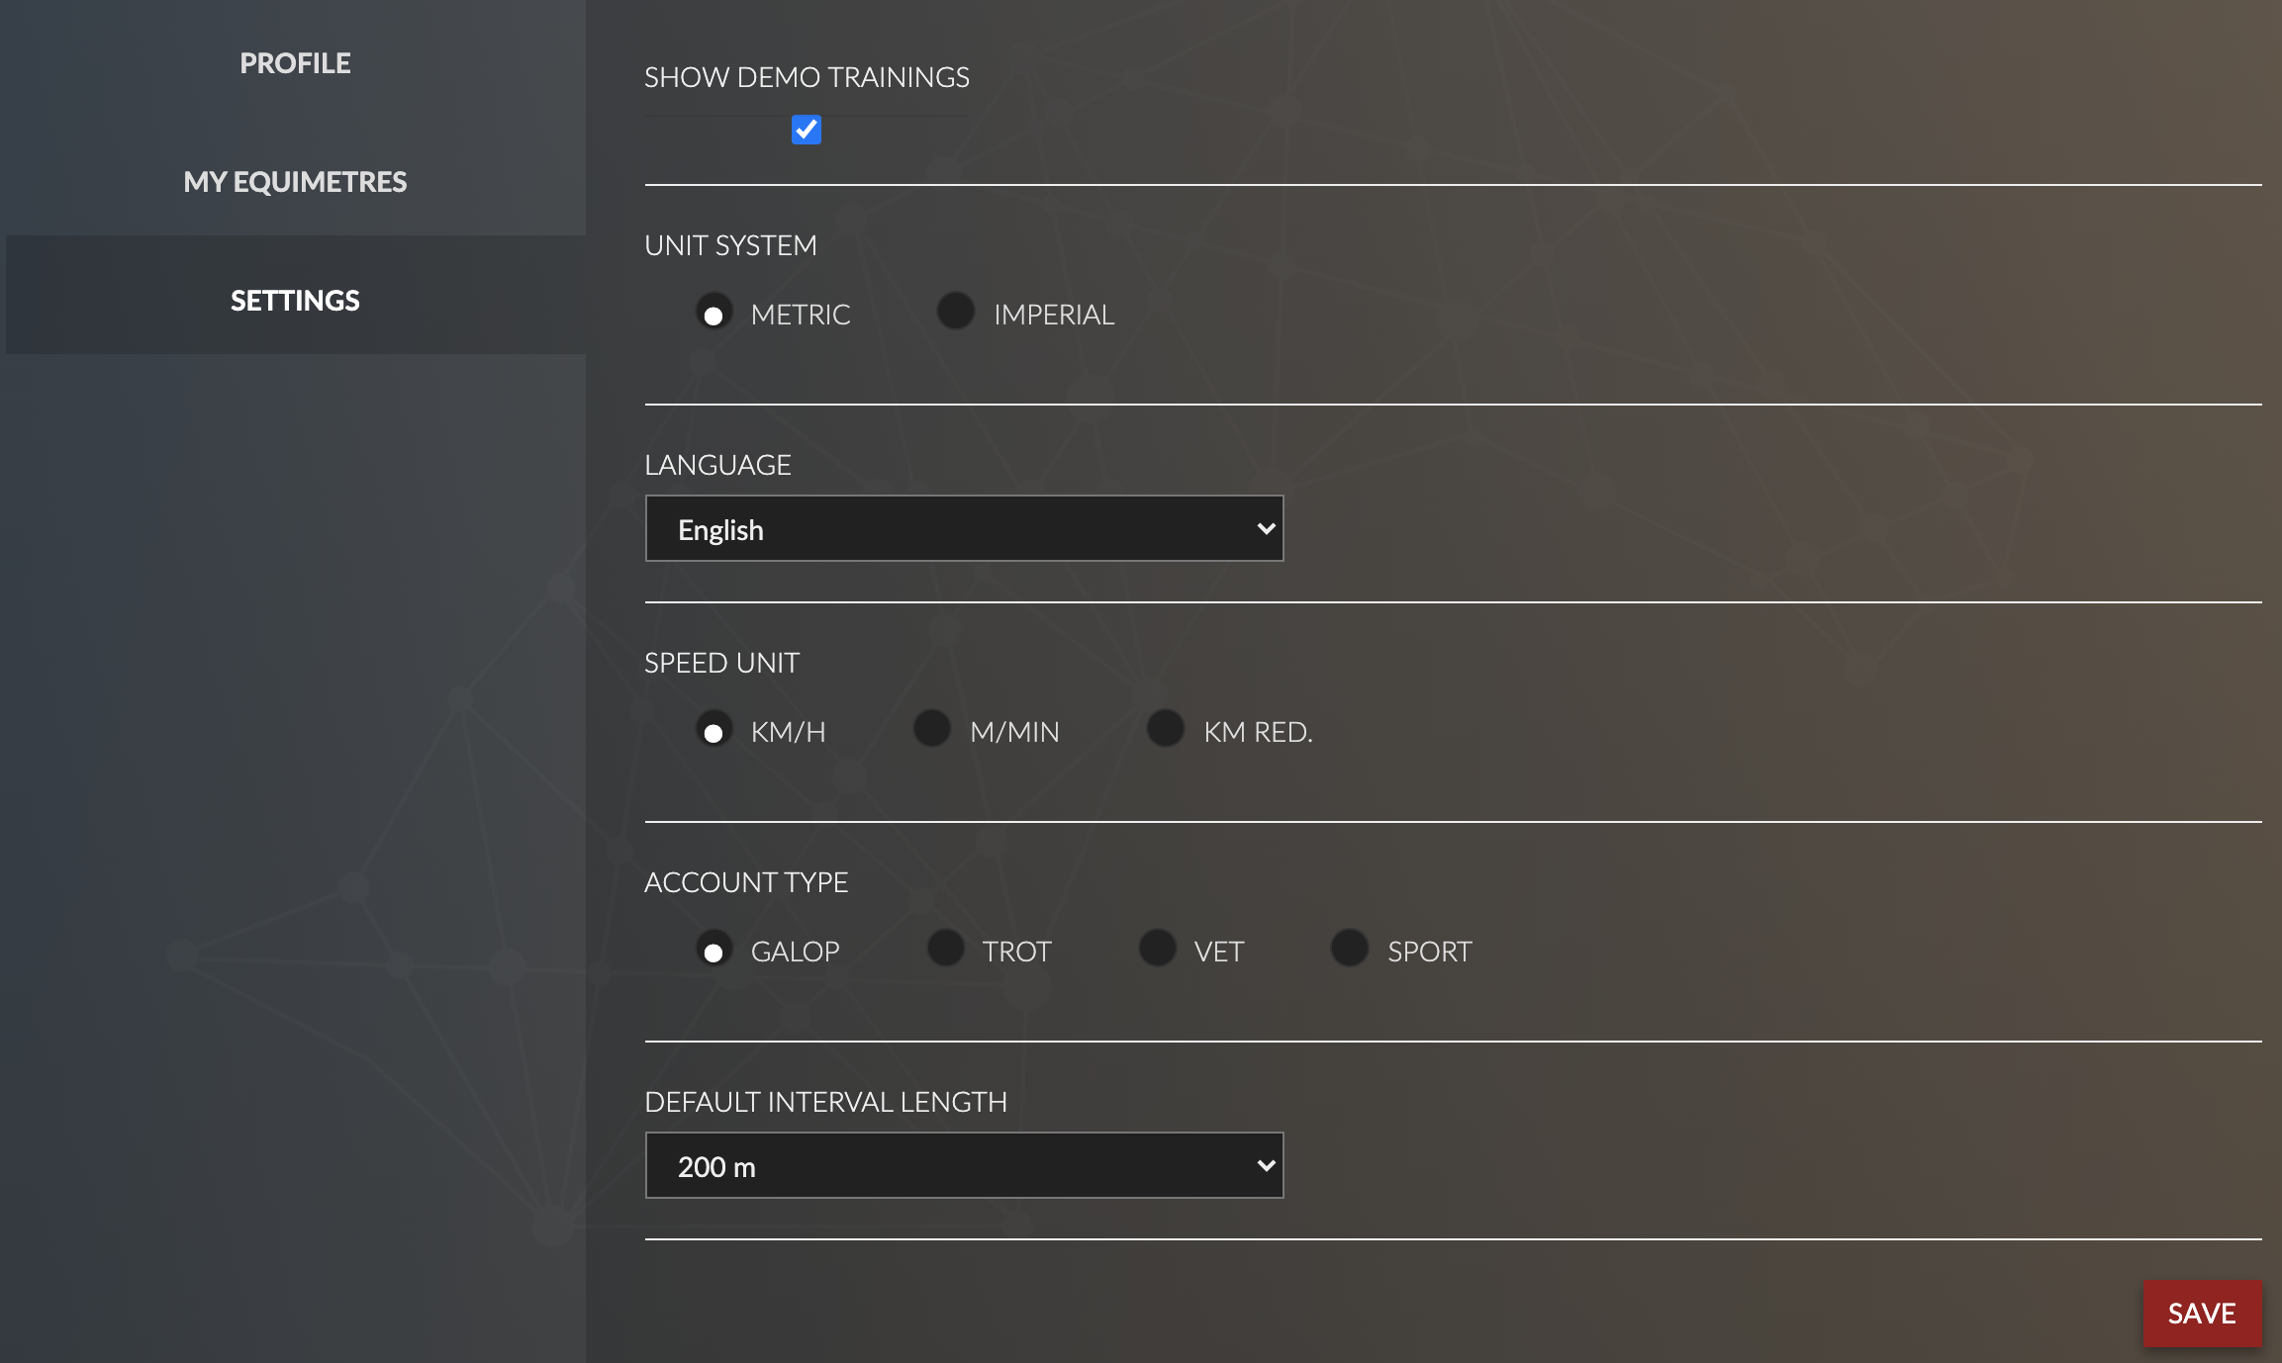The height and width of the screenshot is (1363, 2282).
Task: Set account type to Sport
Action: [x=1350, y=949]
